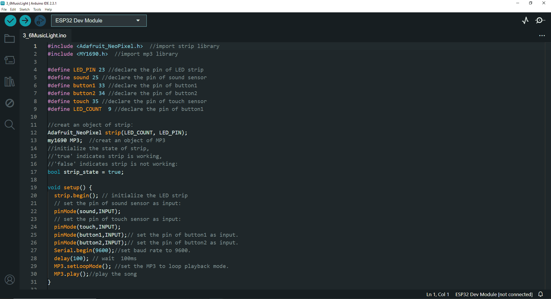Click the 'strip(LED_COUNT, LED_PIN)' declaration
551x299 pixels.
pyautogui.click(x=146, y=133)
